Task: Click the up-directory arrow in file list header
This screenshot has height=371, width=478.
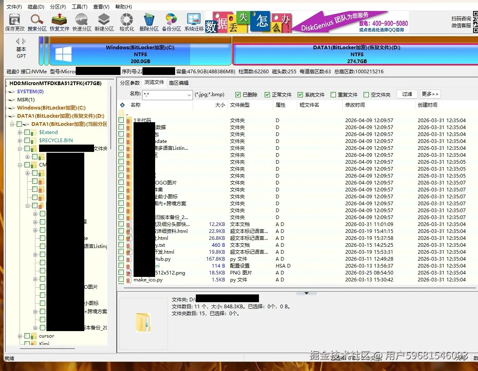Action: pyautogui.click(x=122, y=105)
